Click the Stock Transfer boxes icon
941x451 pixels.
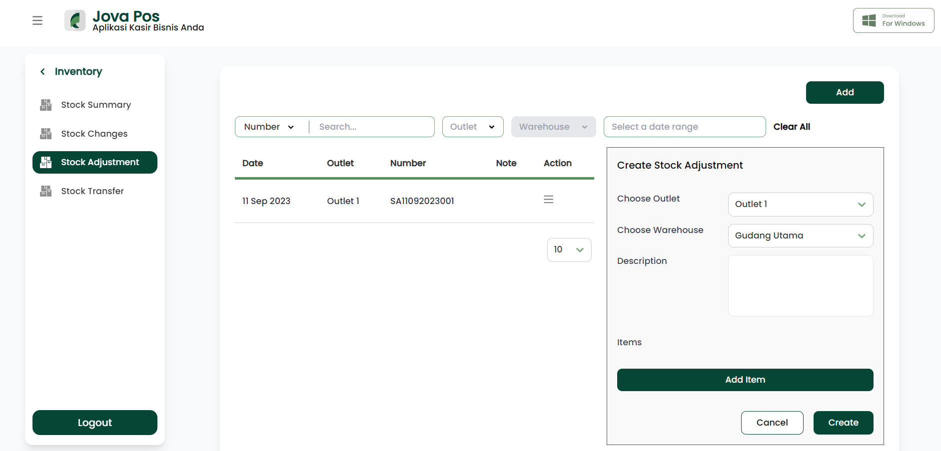pos(46,191)
